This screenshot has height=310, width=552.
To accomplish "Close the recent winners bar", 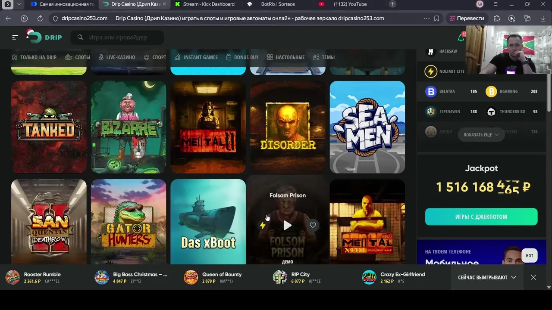I will click(533, 277).
